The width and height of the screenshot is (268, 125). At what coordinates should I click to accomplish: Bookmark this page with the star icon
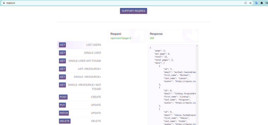coord(250,3)
